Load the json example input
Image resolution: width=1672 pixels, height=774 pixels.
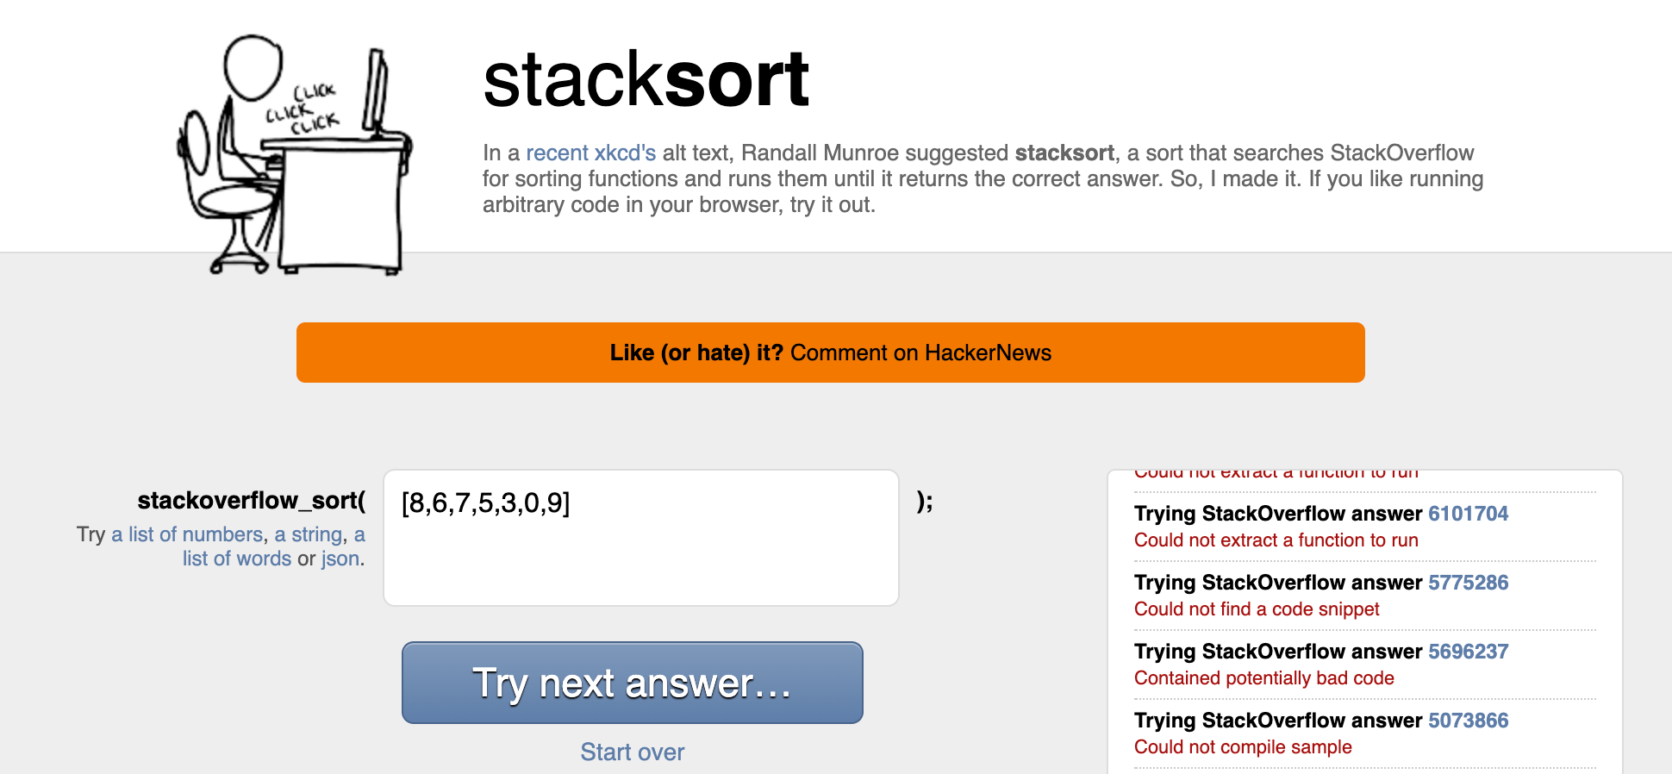(340, 559)
